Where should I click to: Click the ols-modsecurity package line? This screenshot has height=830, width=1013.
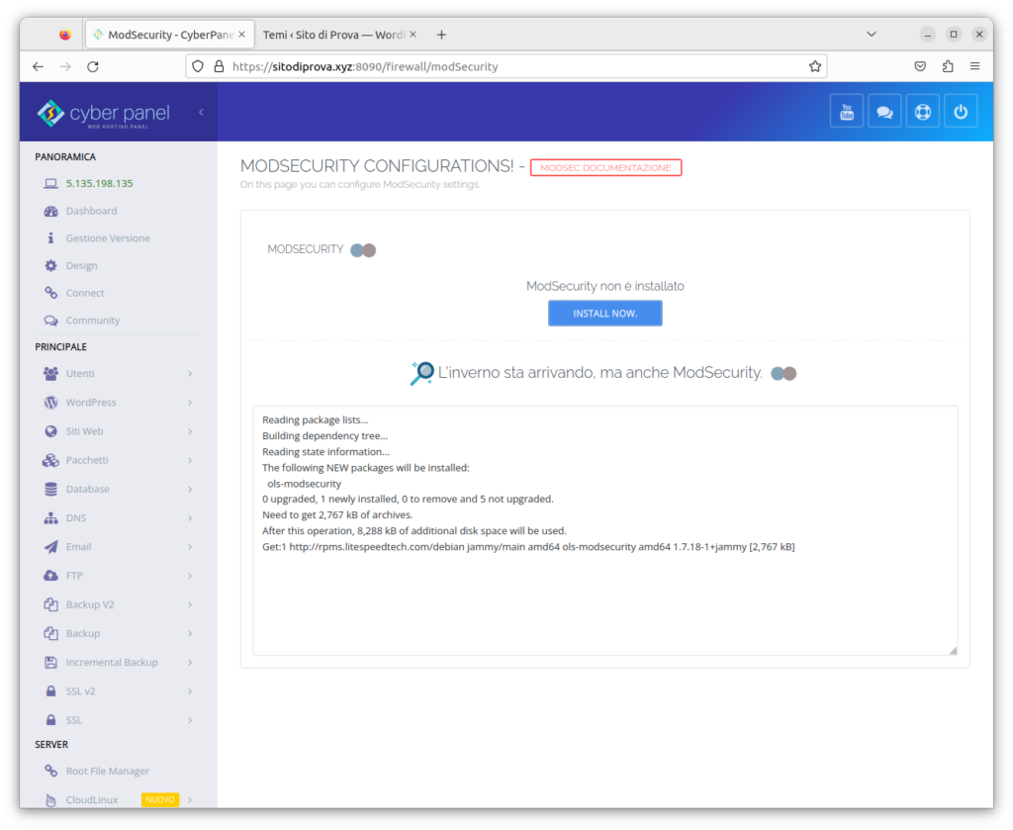pyautogui.click(x=305, y=484)
